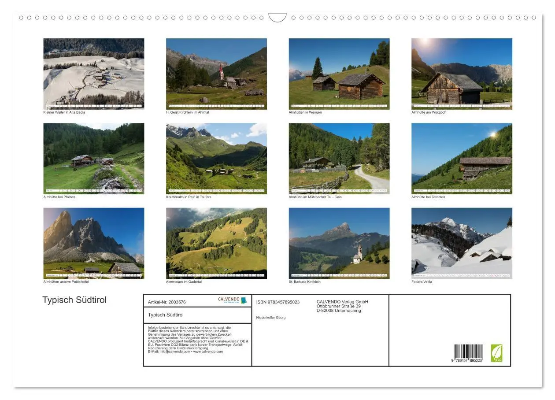Click the caption 'St. Barbara Kirchlein'
The image size is (555, 400).
point(305,282)
